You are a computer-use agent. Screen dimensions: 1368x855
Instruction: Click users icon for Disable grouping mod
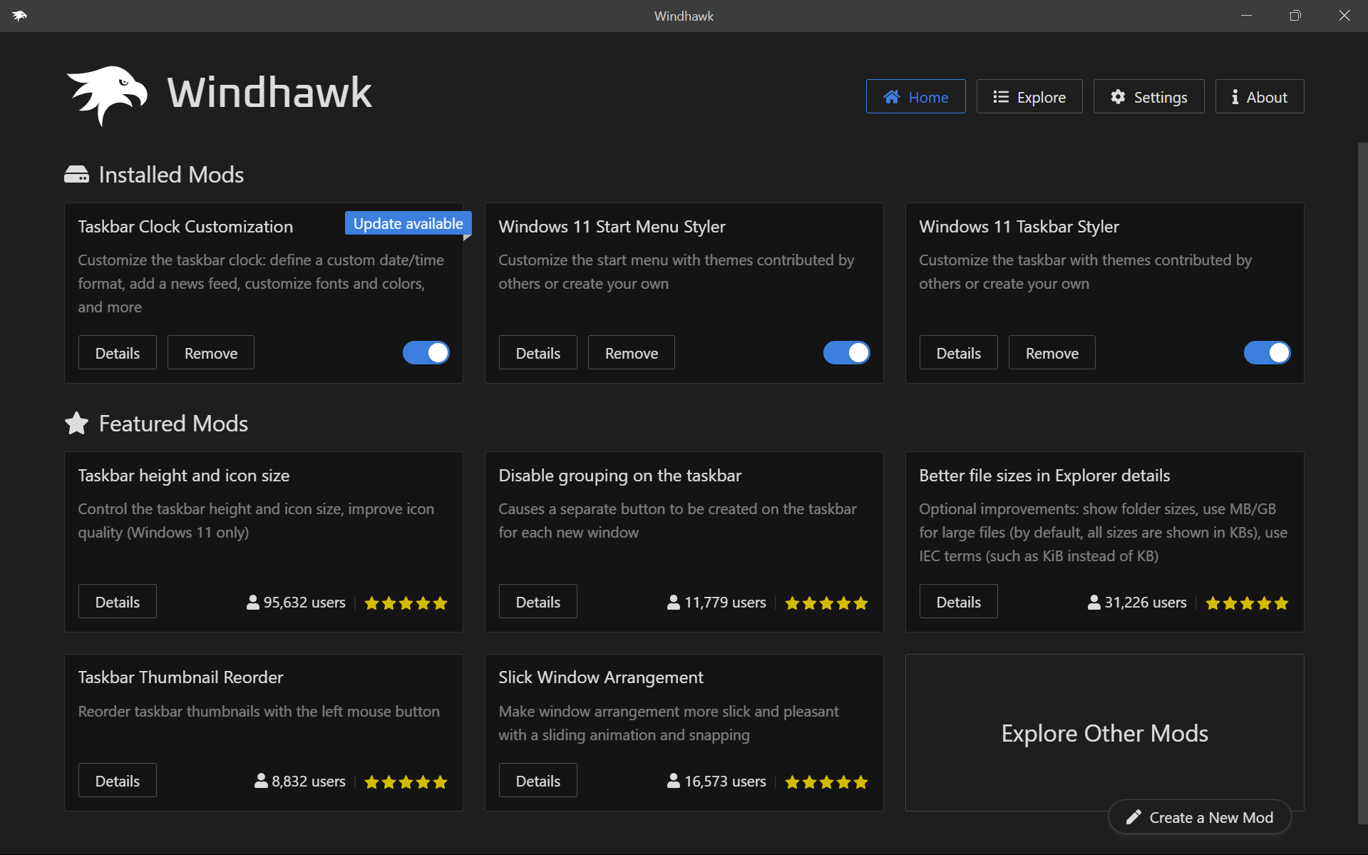pyautogui.click(x=673, y=603)
